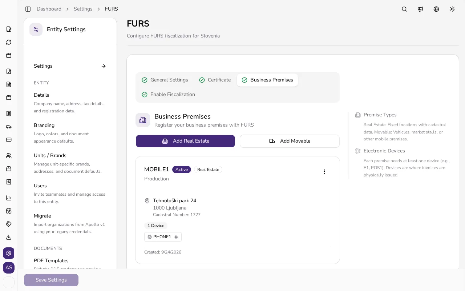Click the MOBILE1 premise name
This screenshot has width=465, height=291.
pos(157,170)
